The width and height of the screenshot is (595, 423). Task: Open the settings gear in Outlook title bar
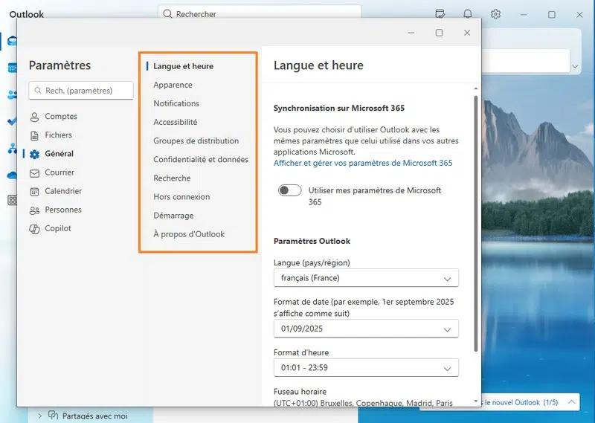coord(495,14)
